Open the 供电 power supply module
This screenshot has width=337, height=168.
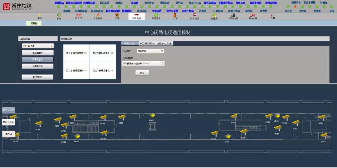tap(40, 16)
